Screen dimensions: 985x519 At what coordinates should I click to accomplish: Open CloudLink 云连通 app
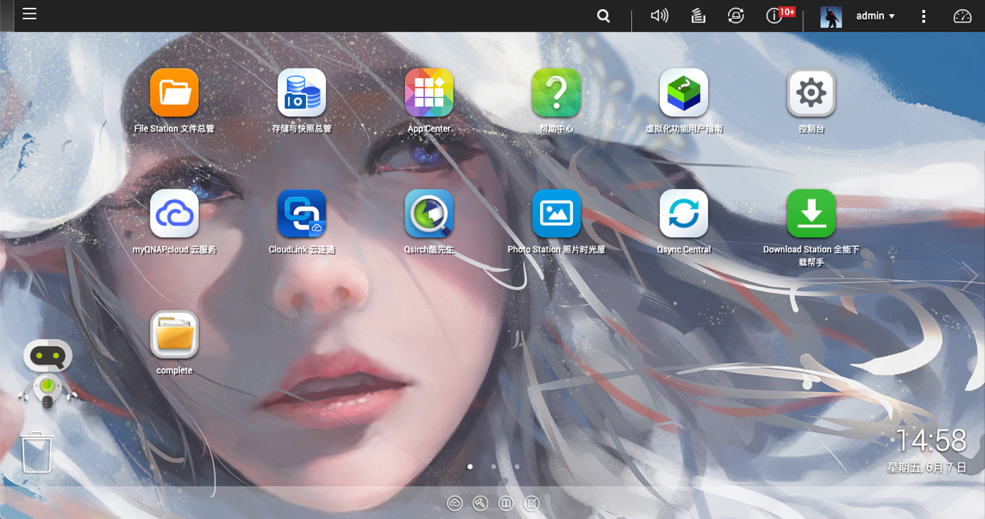coord(301,214)
